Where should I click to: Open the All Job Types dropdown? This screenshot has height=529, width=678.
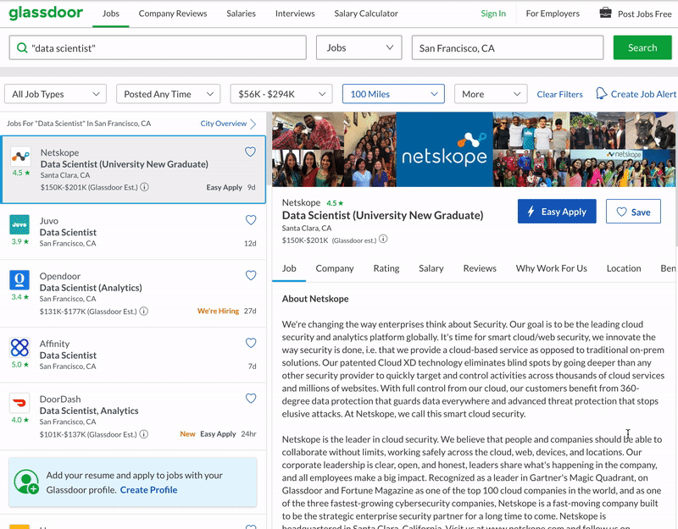55,94
